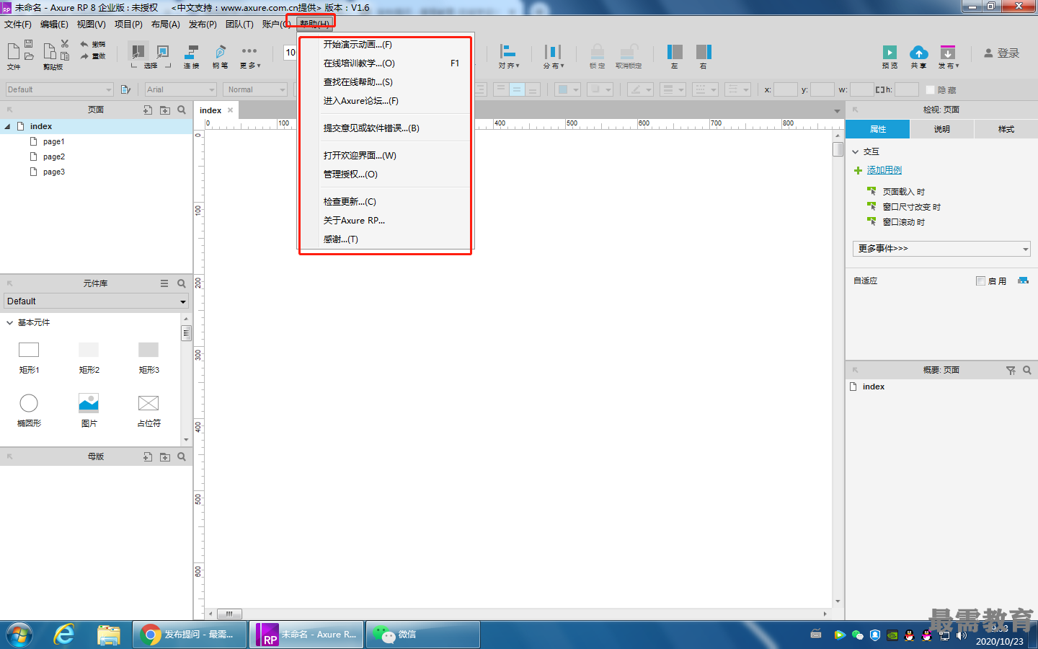Image resolution: width=1038 pixels, height=649 pixels.
Task: Open the Normal font weight dropdown
Action: [255, 89]
